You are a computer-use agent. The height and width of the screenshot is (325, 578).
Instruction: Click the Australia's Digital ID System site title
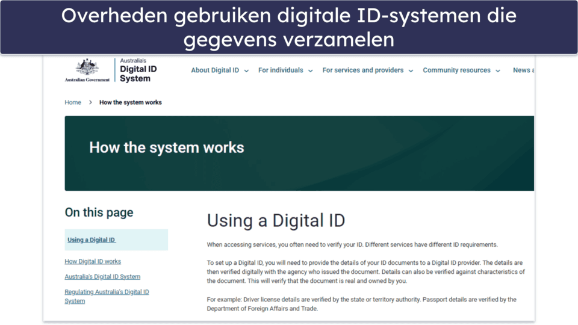(x=138, y=70)
